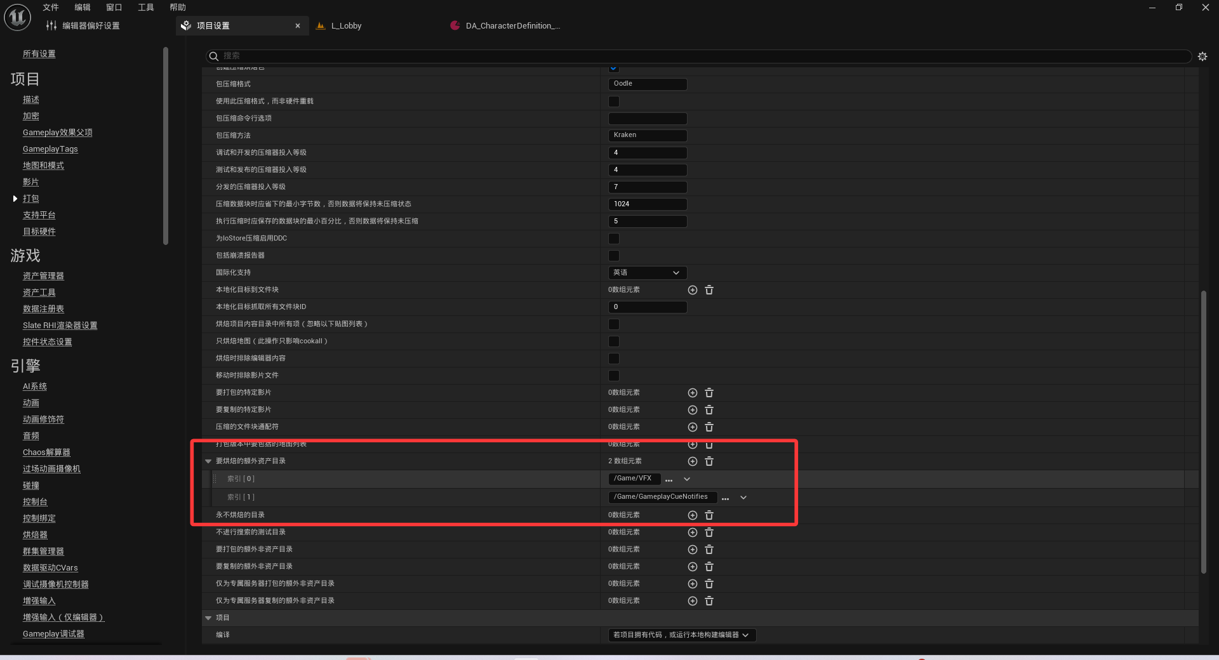This screenshot has width=1219, height=660.
Task: Open the 国际化支持 language dropdown
Action: click(x=647, y=273)
